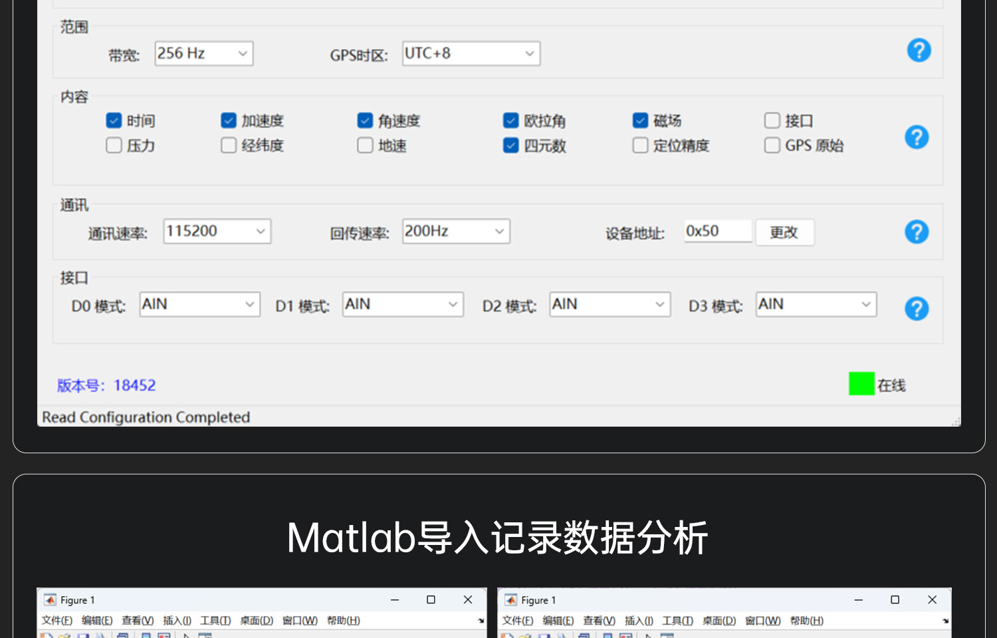This screenshot has height=638, width=997.
Task: Click the 版本号: 18452 version text
Action: pos(106,385)
